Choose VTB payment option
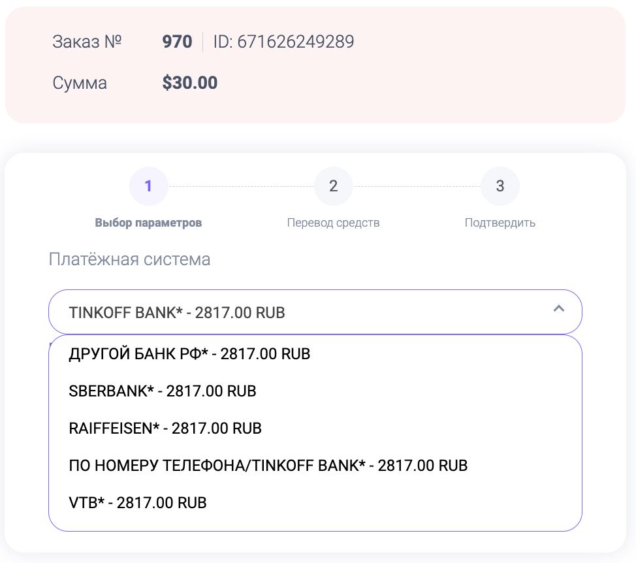The image size is (636, 563). (x=138, y=503)
